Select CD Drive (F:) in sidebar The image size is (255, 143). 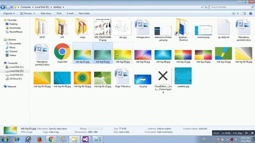[16, 79]
